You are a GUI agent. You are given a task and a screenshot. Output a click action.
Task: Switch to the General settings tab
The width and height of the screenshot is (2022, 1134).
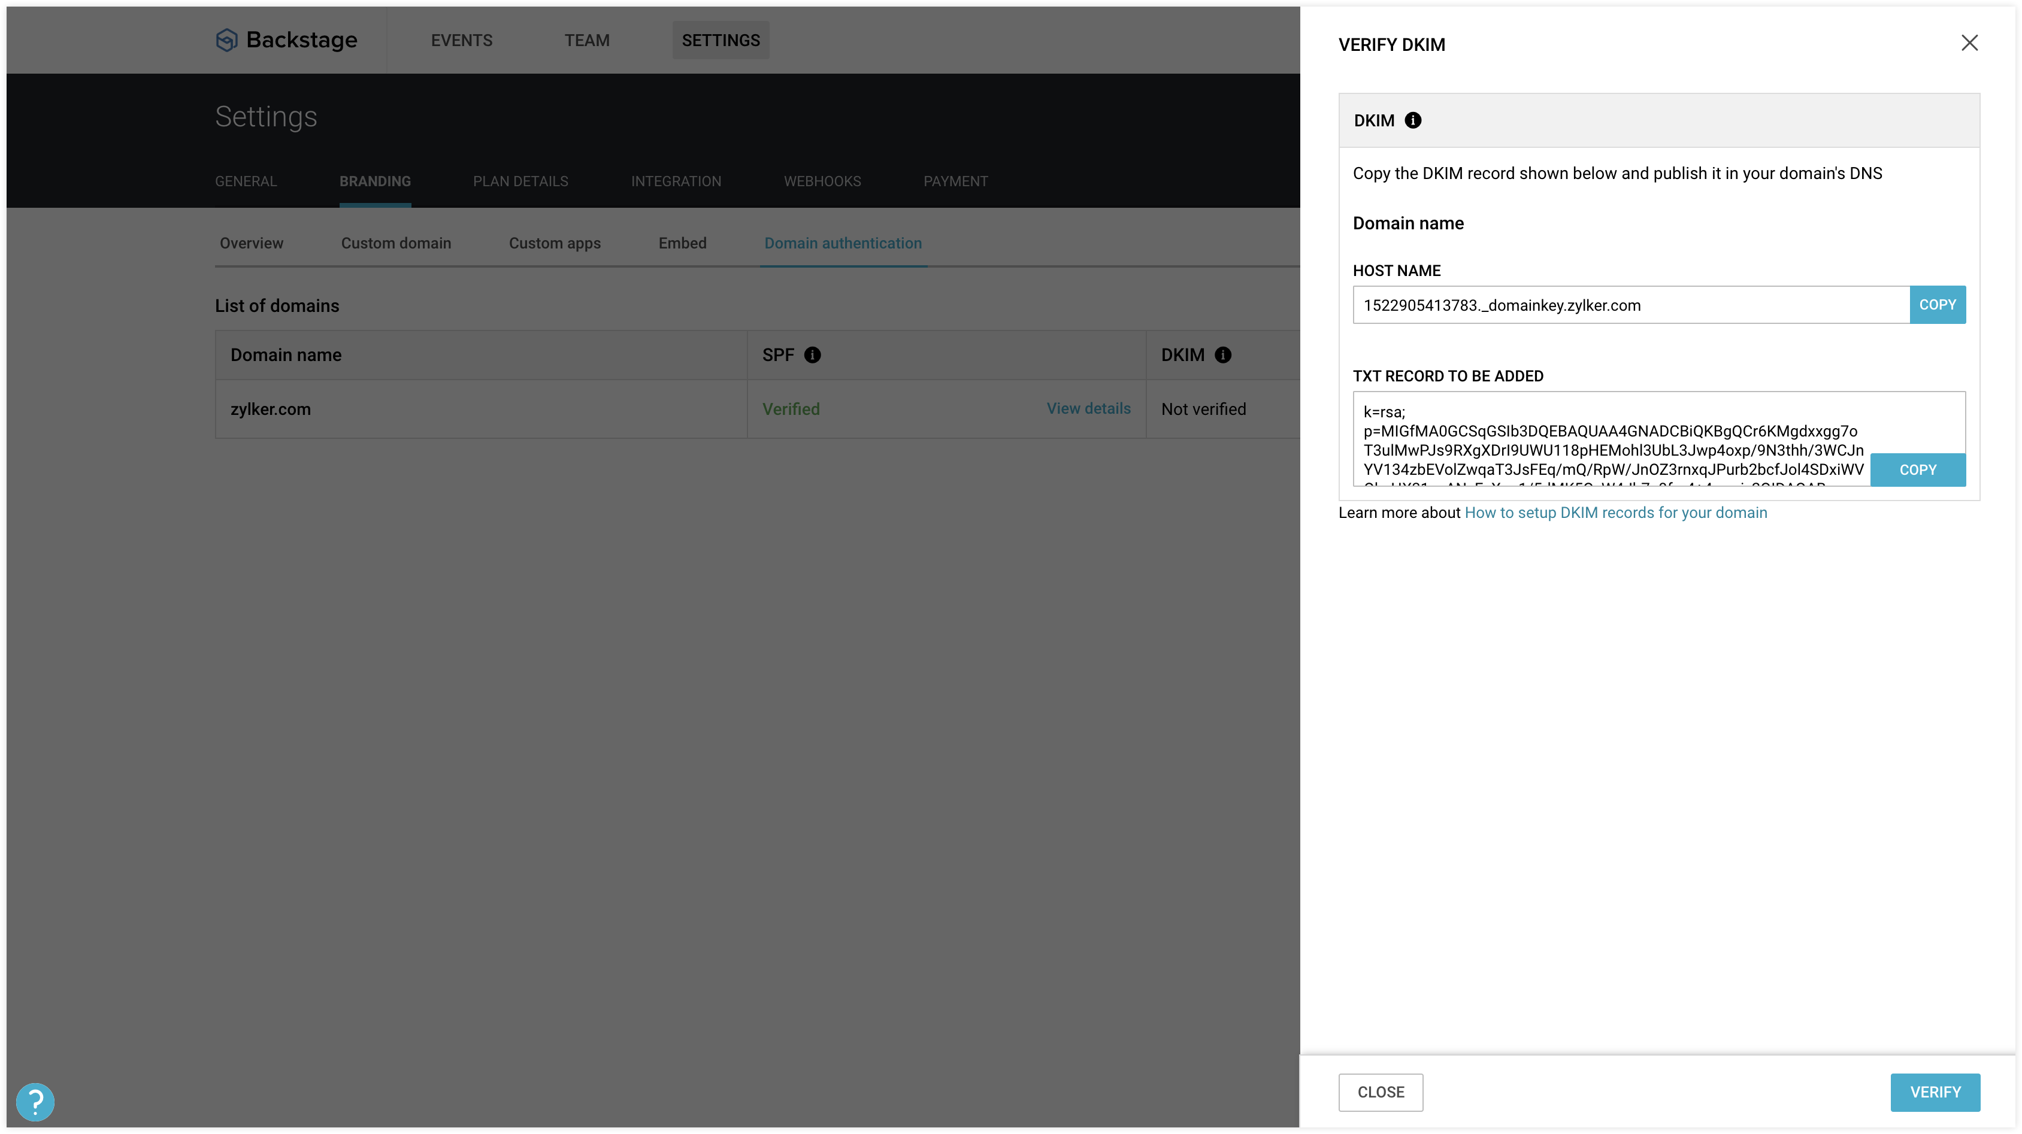pyautogui.click(x=246, y=181)
